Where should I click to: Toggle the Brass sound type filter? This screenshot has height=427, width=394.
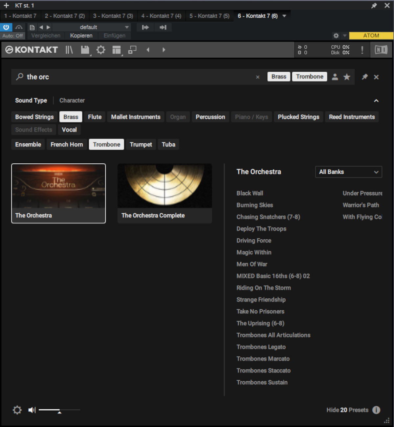point(71,117)
